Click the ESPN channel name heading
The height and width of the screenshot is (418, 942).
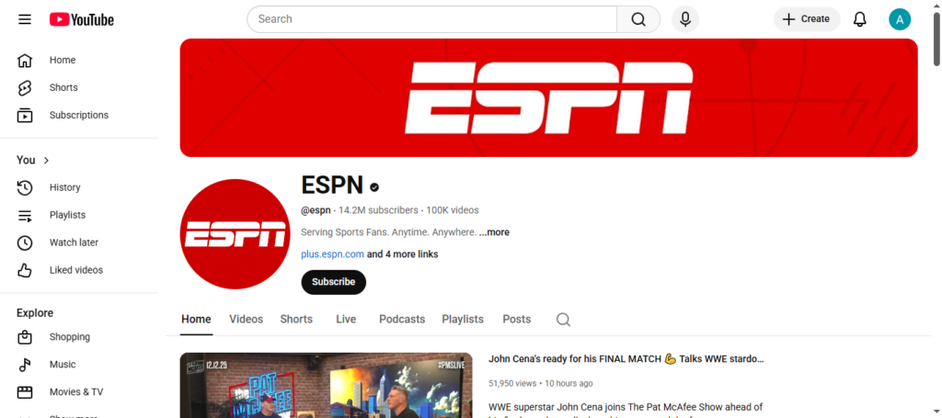pyautogui.click(x=332, y=186)
